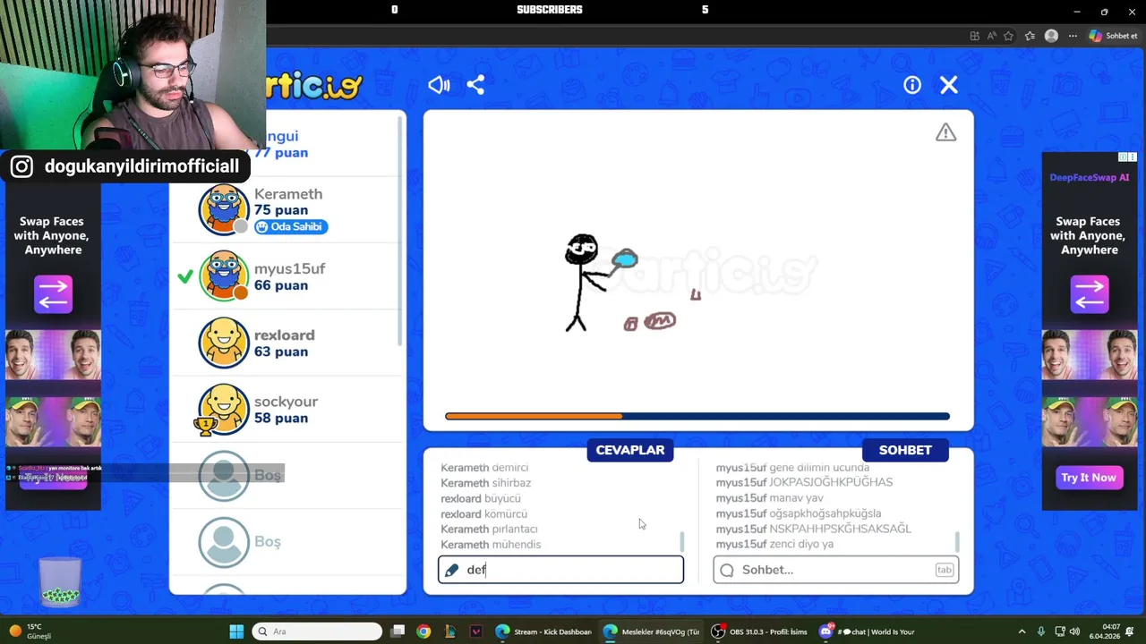Toggle Edge read aloud icon

991,36
